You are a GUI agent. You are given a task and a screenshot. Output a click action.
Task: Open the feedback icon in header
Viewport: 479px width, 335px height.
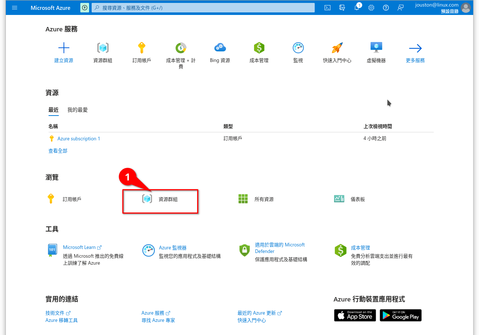pos(401,8)
